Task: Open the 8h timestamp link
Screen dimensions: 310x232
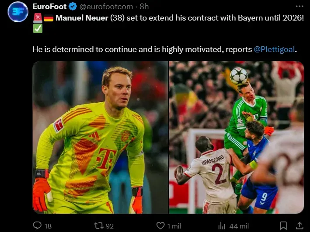Action: [144, 7]
